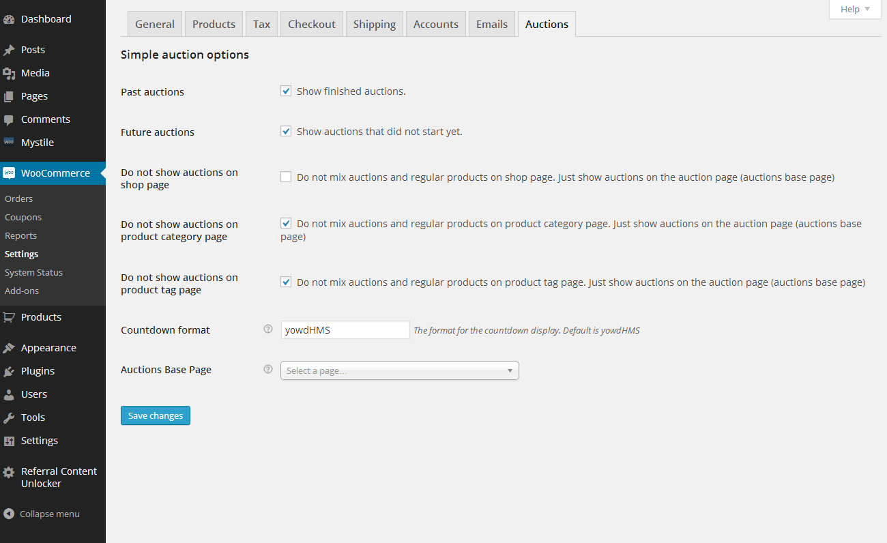Image resolution: width=887 pixels, height=543 pixels.
Task: Uncheck the Show finished auctions checkbox
Action: tap(286, 91)
